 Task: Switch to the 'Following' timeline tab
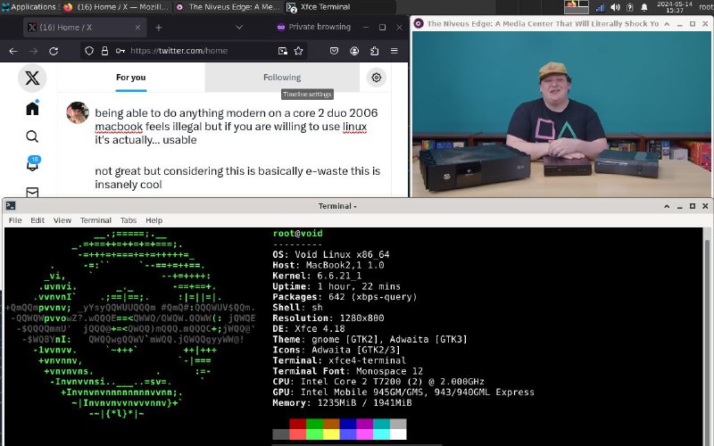pos(282,78)
